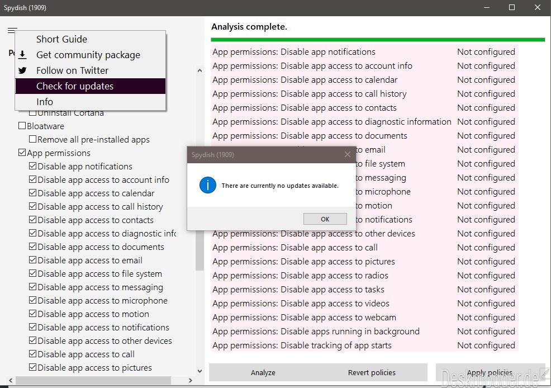The width and height of the screenshot is (551, 388).
Task: Select result row 'Disable app access to call history'
Action: tap(364, 94)
